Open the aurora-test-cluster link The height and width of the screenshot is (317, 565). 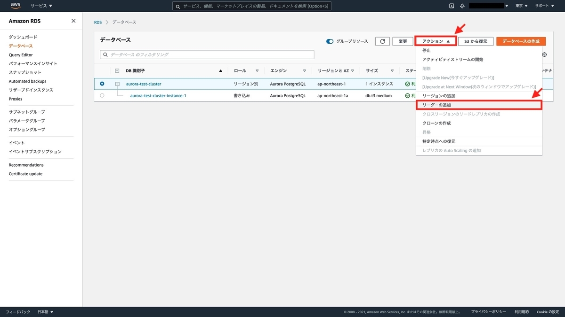(144, 84)
